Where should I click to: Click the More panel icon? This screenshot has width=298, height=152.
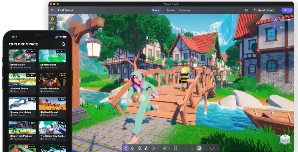click(x=276, y=27)
